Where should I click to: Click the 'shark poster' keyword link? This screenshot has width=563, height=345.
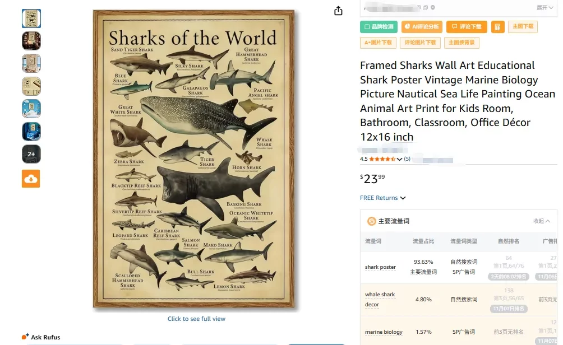[x=380, y=267]
